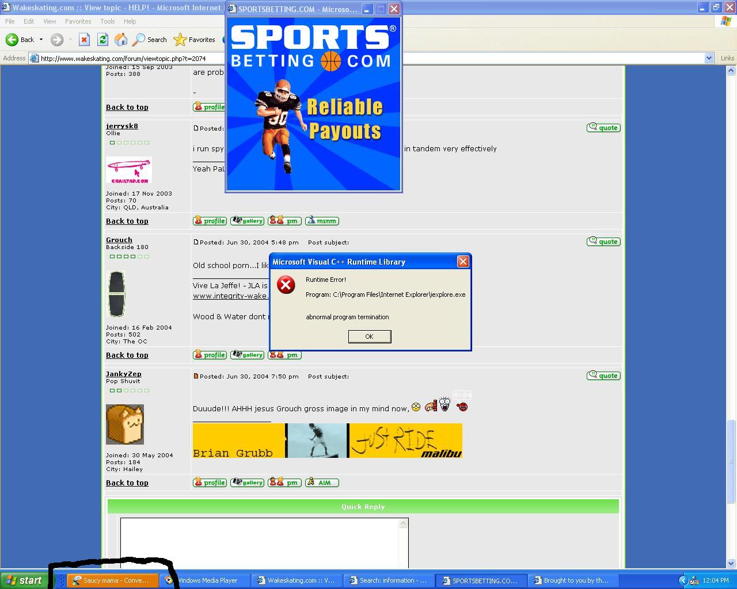
Task: Click Grouch's skateboard avatar image
Action: point(116,294)
